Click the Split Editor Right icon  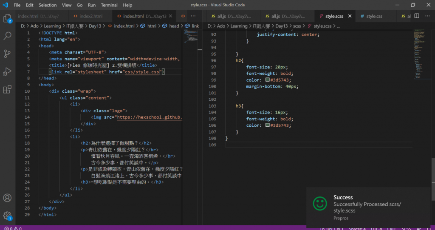417,16
